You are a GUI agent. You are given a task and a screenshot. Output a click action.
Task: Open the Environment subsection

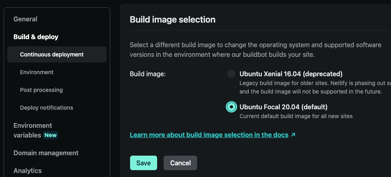[x=37, y=72]
